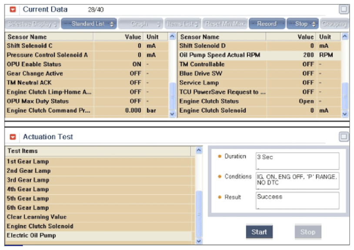The image size is (354, 250).
Task: Click down arrow of right sensor list scrollbar
Action: click(345, 114)
